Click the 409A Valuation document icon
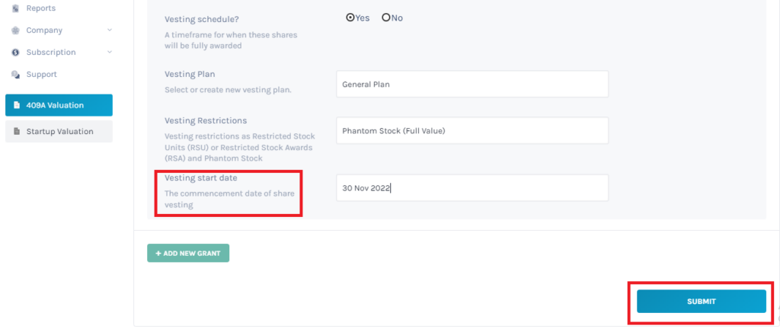 click(x=17, y=105)
